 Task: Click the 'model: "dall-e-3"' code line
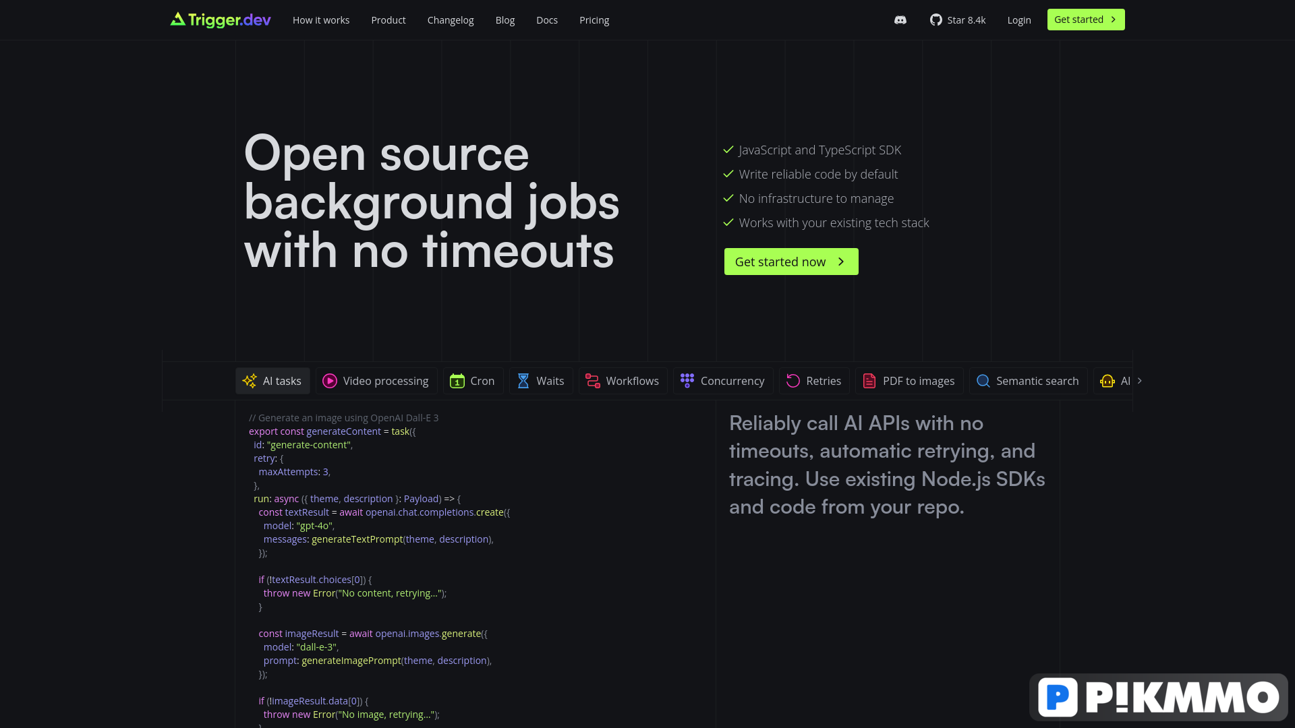point(301,647)
